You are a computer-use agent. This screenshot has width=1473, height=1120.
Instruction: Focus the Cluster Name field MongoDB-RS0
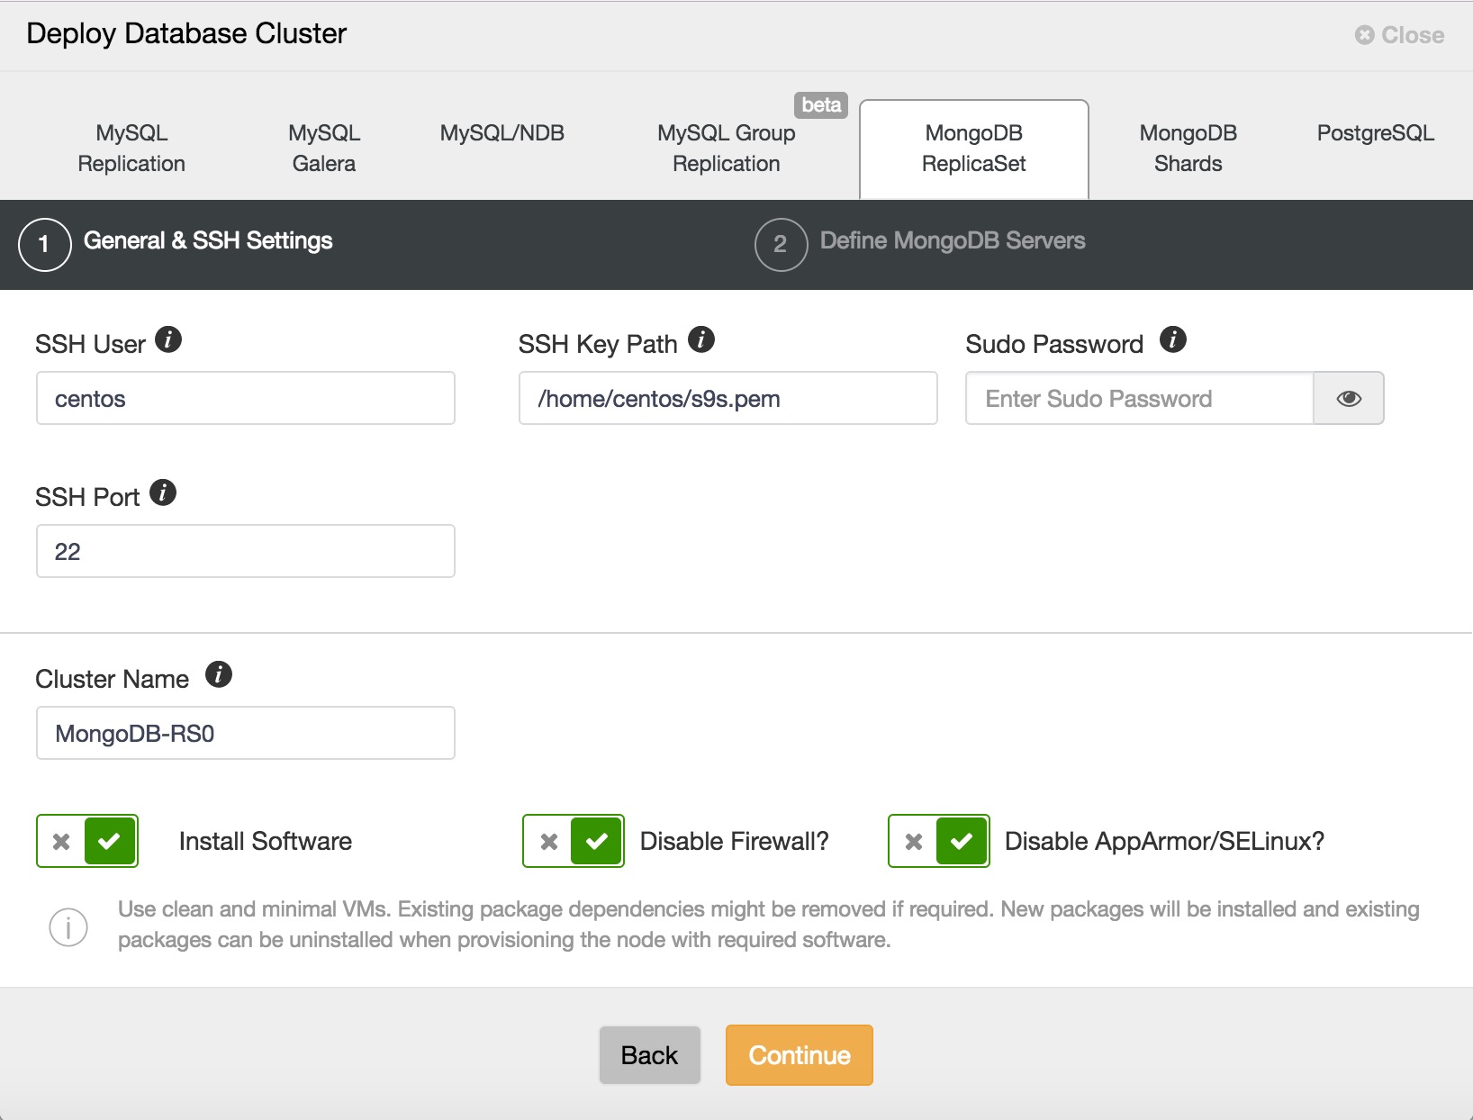point(246,733)
